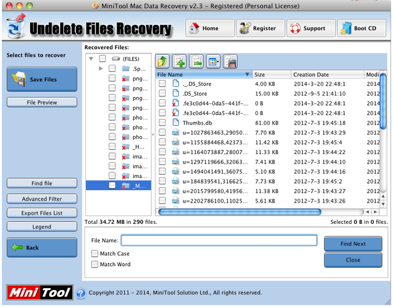The image size is (393, 307).
Task: Check the ._.DS_Store file checkbox
Action: pos(162,83)
